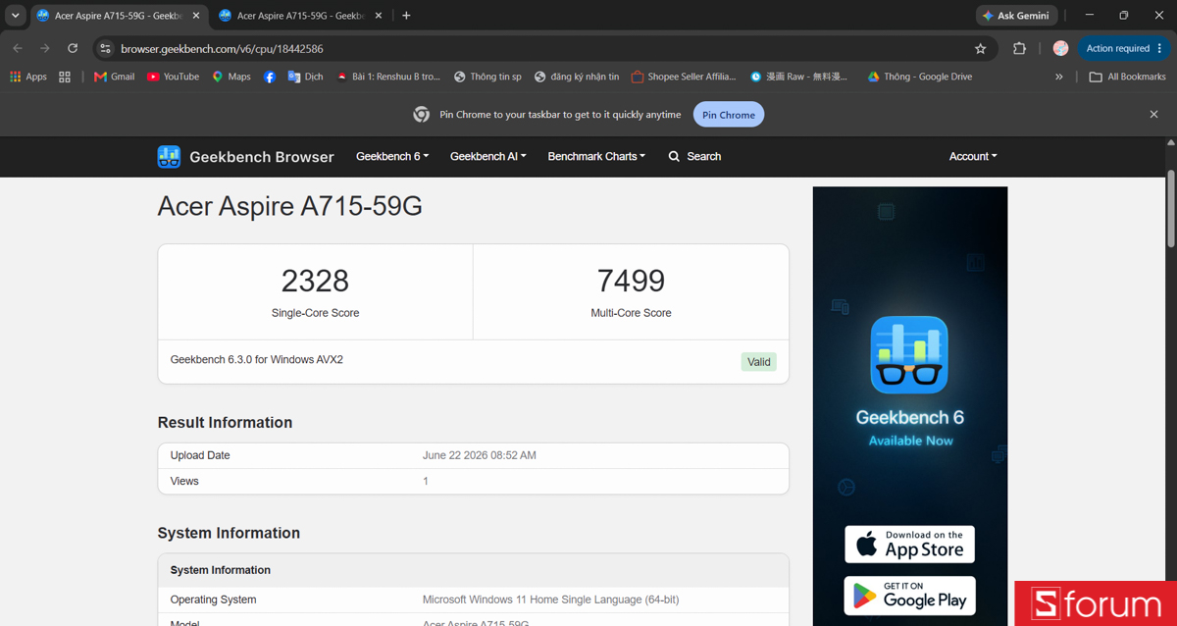Select the 2328 single-core score value
Viewport: 1177px width, 626px height.
(315, 281)
